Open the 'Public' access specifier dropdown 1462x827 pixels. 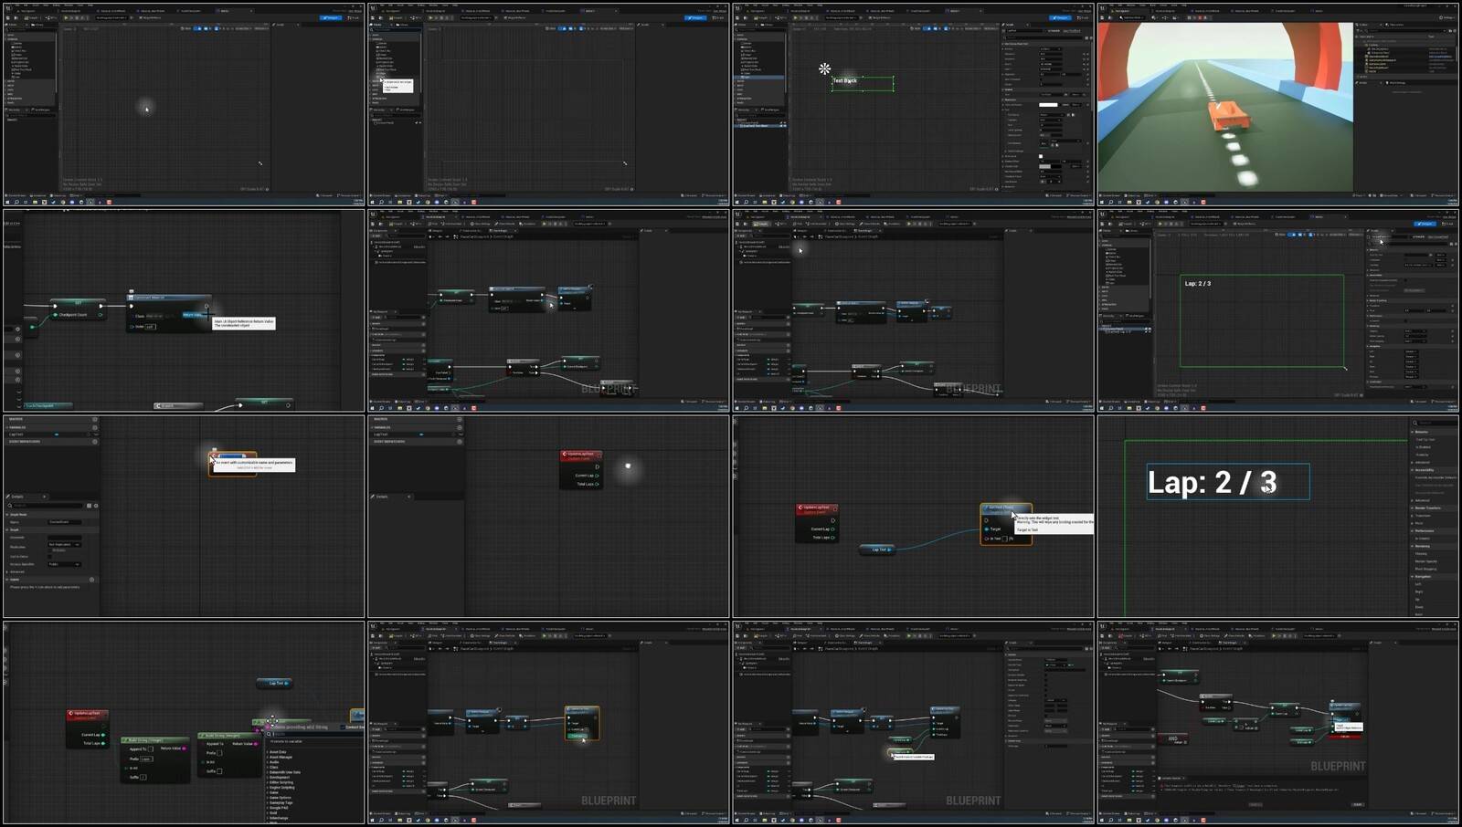click(64, 564)
